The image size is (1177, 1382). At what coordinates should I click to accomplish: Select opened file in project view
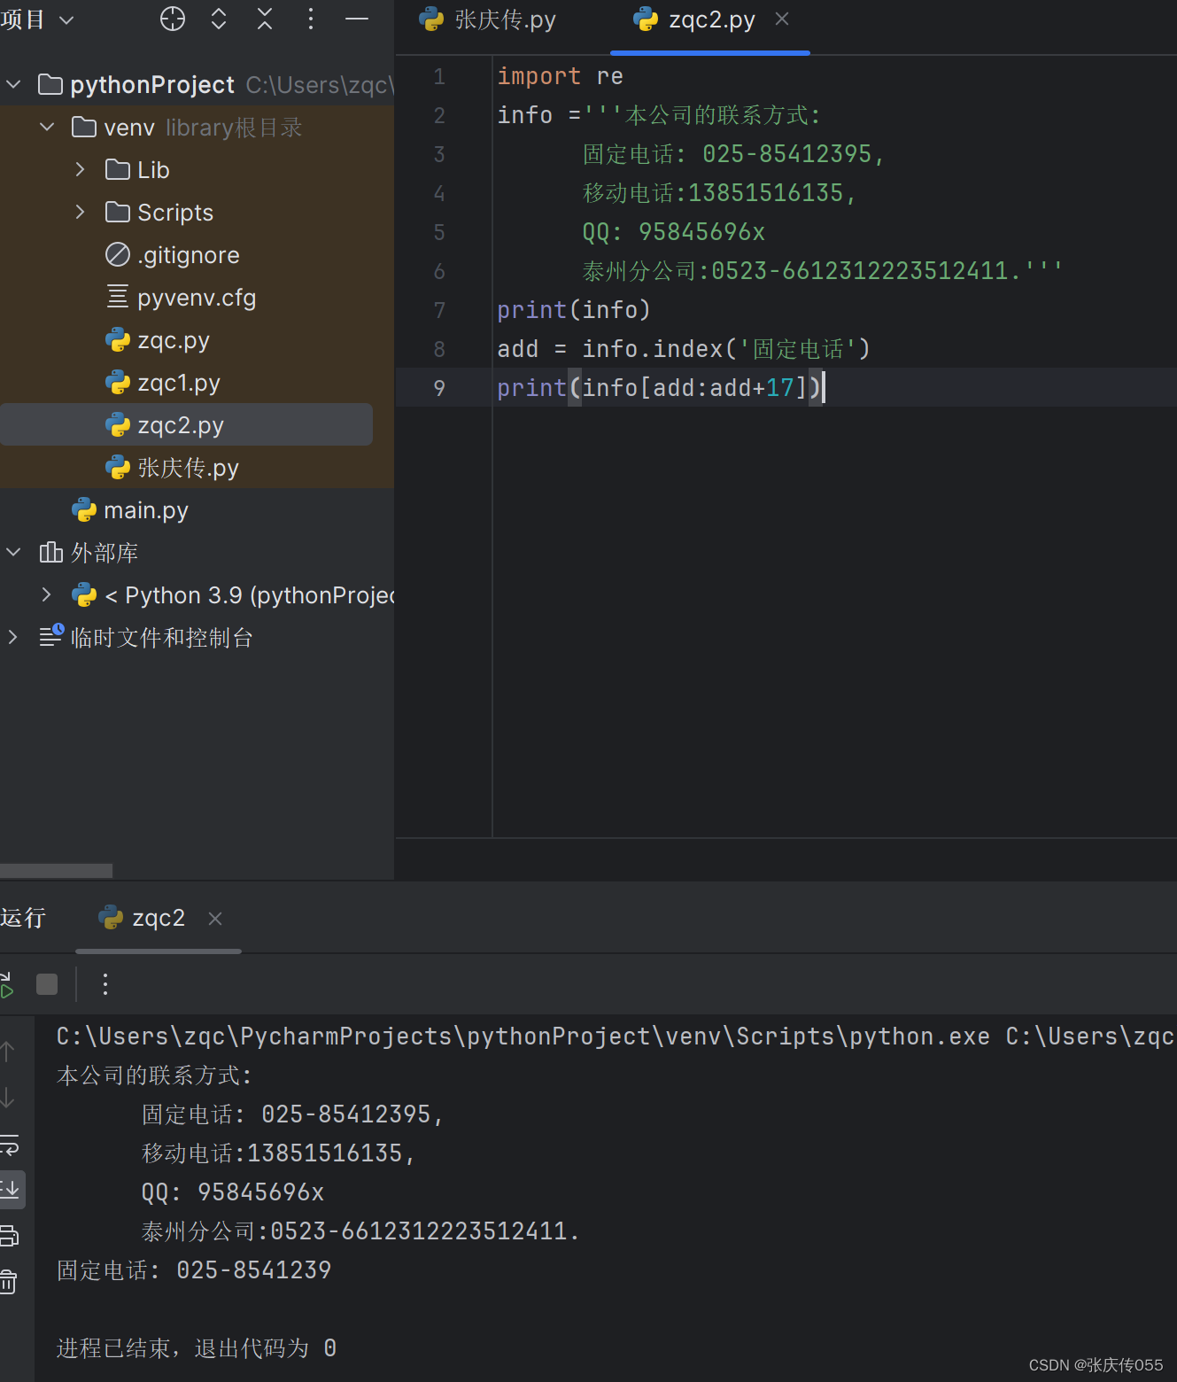point(172,18)
